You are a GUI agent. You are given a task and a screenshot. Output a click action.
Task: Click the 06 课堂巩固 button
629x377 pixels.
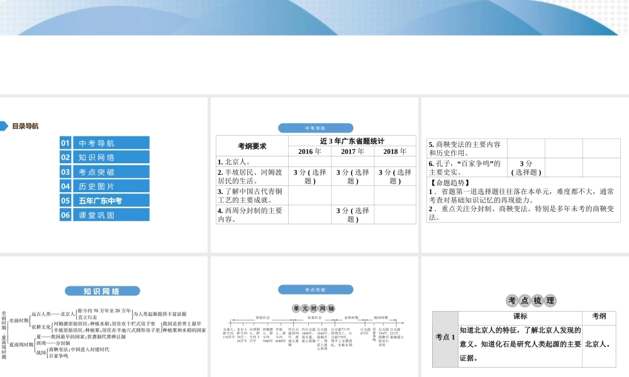(105, 215)
